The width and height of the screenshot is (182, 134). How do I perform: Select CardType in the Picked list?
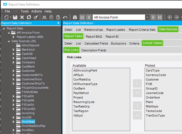[x=153, y=70]
